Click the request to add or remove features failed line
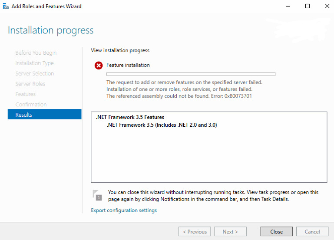 click(x=184, y=82)
